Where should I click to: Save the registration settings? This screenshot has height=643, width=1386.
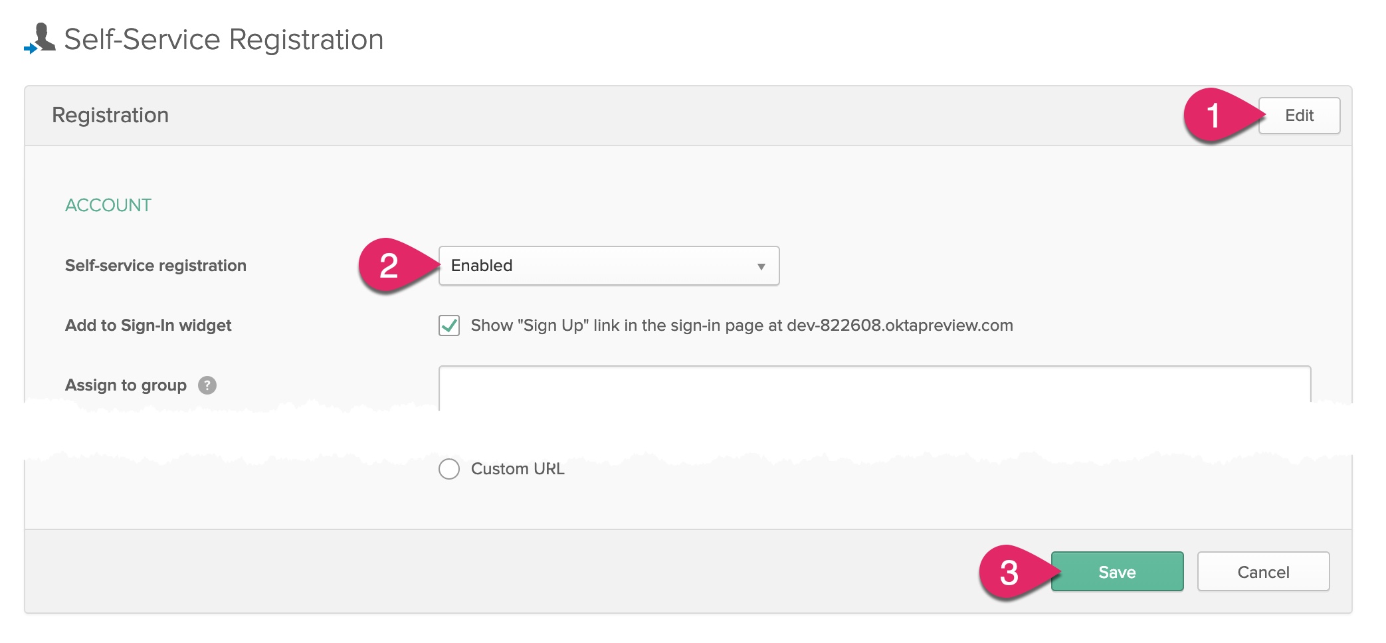click(x=1117, y=572)
